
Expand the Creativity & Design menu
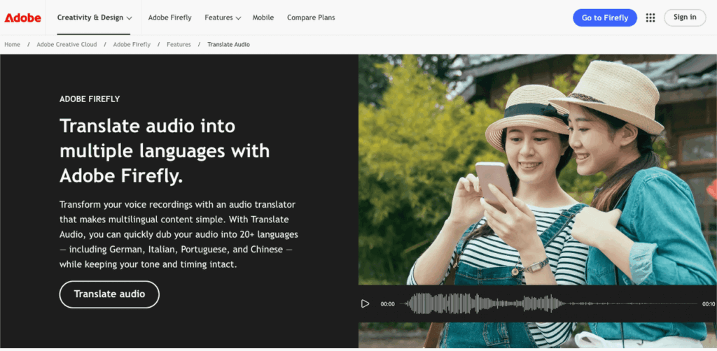click(95, 17)
